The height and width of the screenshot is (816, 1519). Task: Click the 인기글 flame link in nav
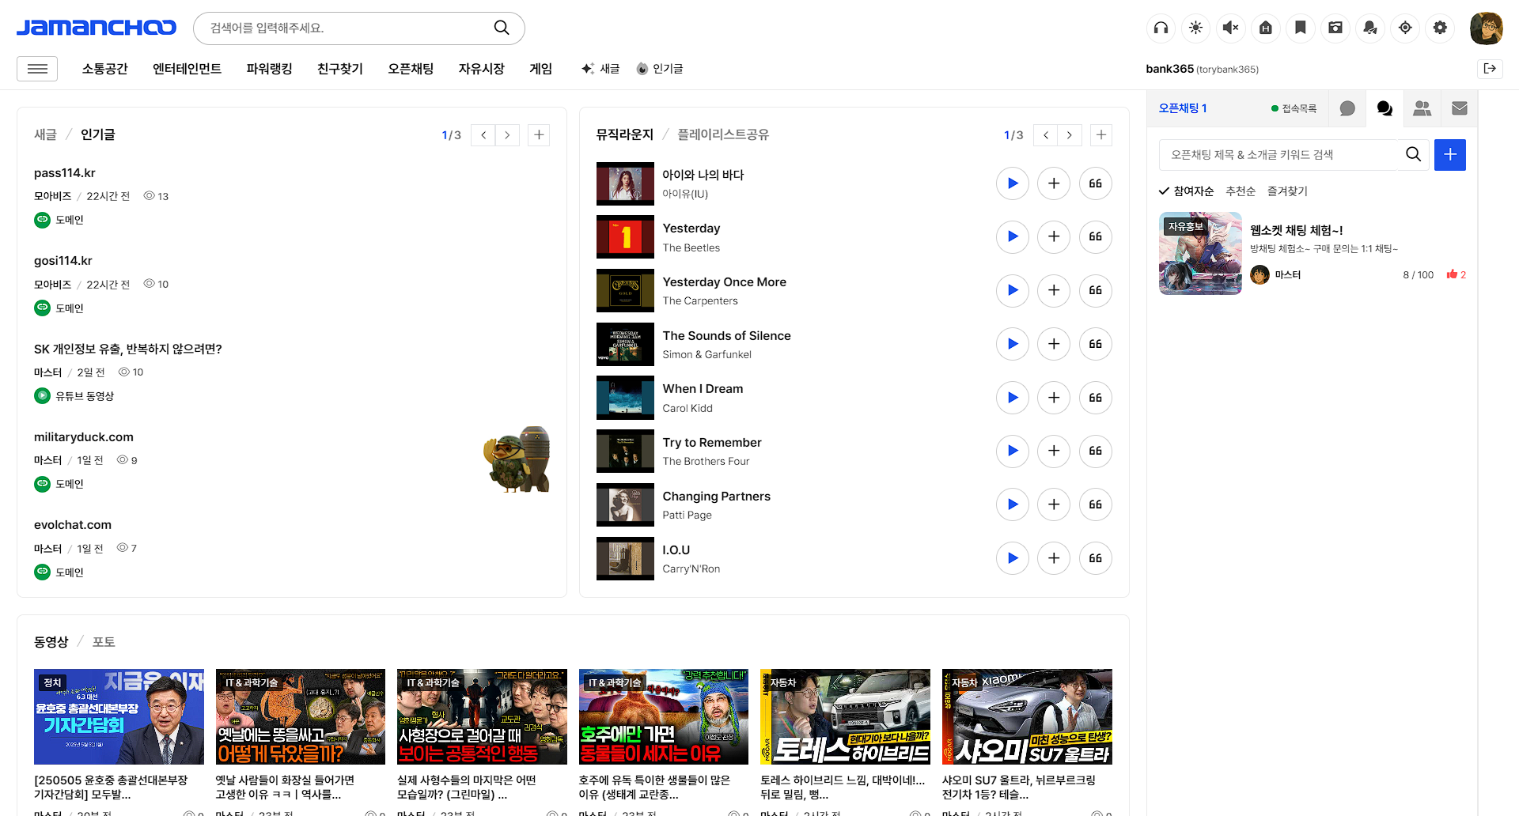click(660, 69)
